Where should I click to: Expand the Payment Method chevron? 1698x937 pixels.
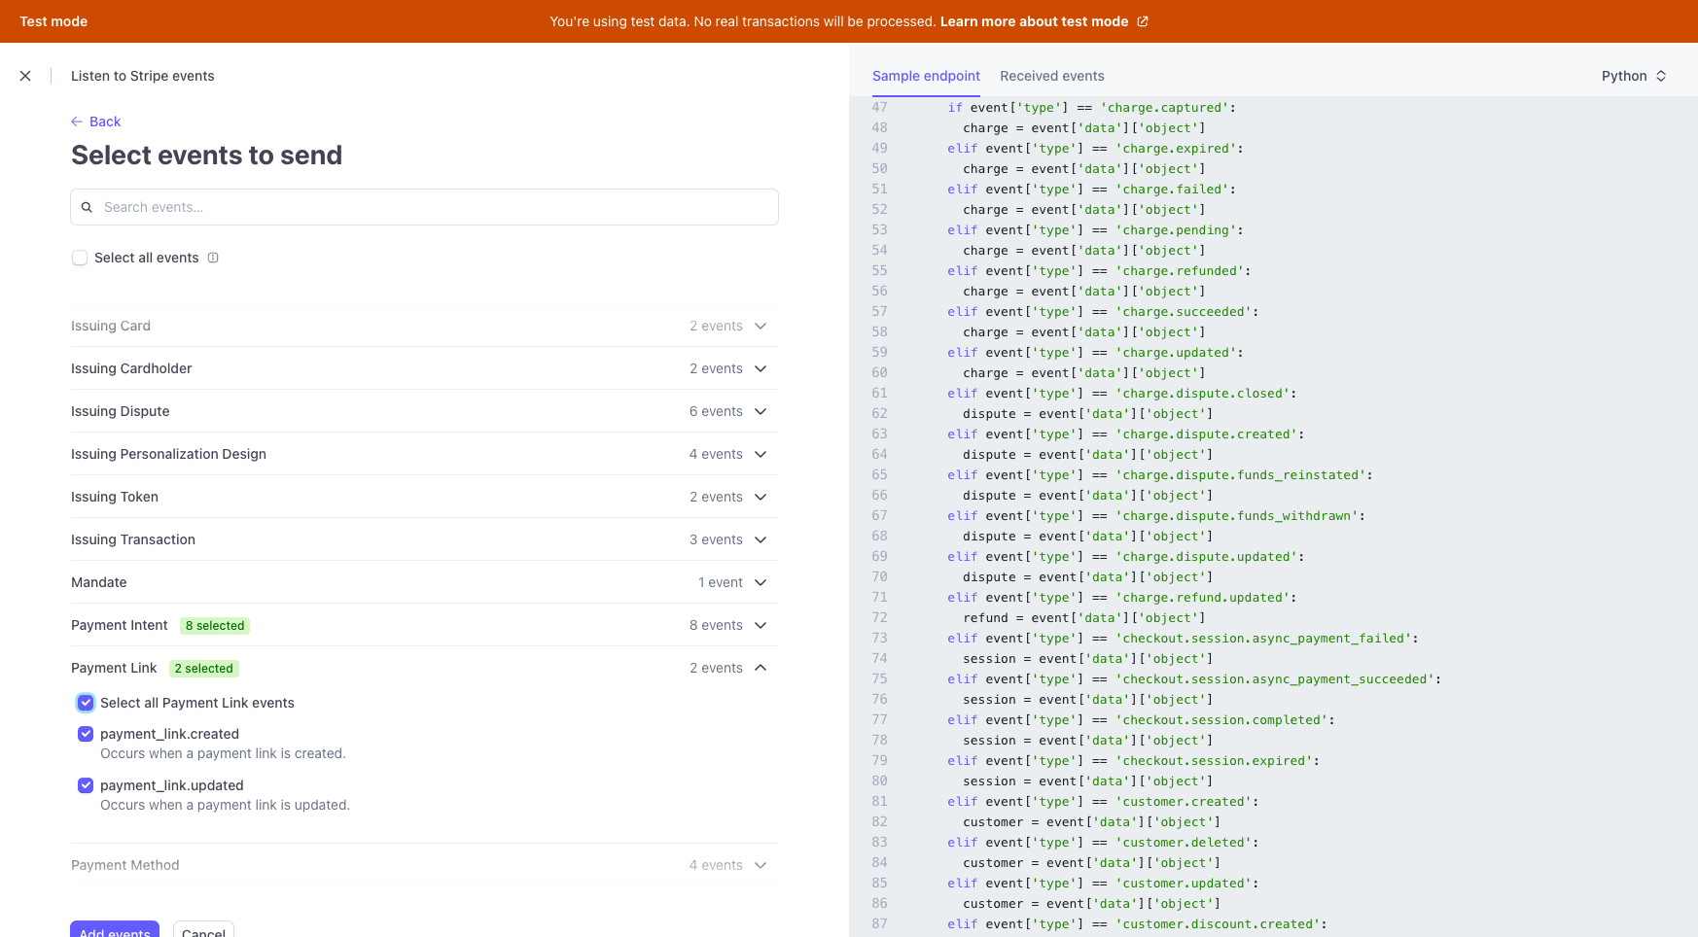point(761,865)
